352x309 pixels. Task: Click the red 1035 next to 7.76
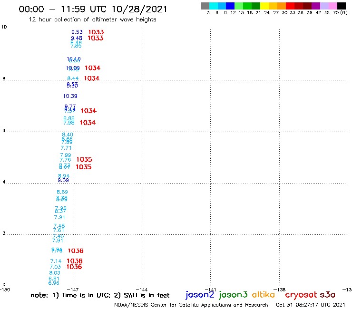tap(84, 160)
